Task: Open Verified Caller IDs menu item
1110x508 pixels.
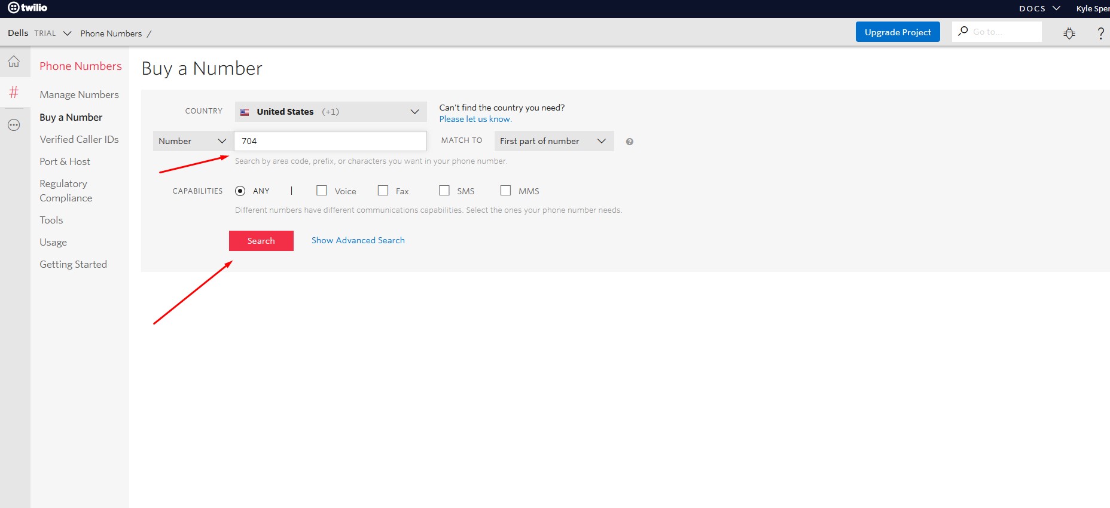Action: pos(79,139)
